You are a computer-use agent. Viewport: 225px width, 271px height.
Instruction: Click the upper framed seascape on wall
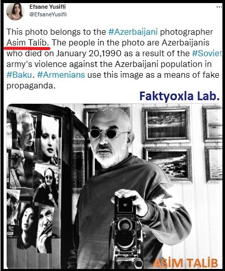click(166, 125)
